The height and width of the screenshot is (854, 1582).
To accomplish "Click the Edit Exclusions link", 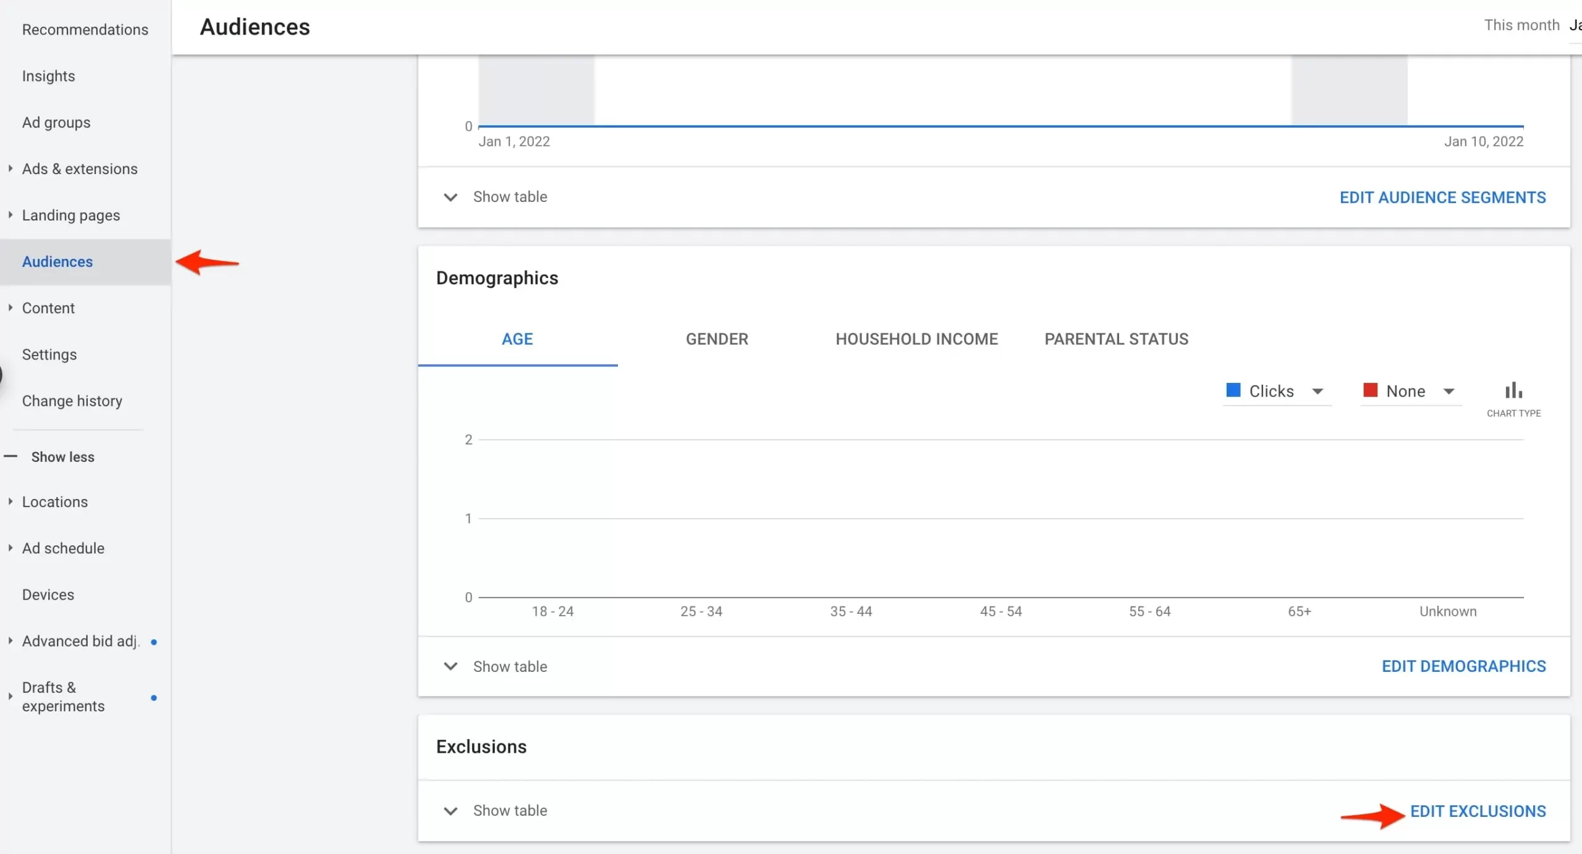I will click(x=1478, y=811).
